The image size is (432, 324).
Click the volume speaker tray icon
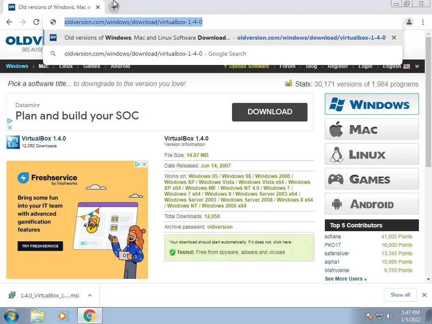pos(389,316)
